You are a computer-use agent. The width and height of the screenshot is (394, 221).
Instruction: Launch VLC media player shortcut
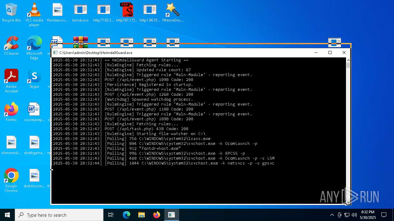click(34, 15)
